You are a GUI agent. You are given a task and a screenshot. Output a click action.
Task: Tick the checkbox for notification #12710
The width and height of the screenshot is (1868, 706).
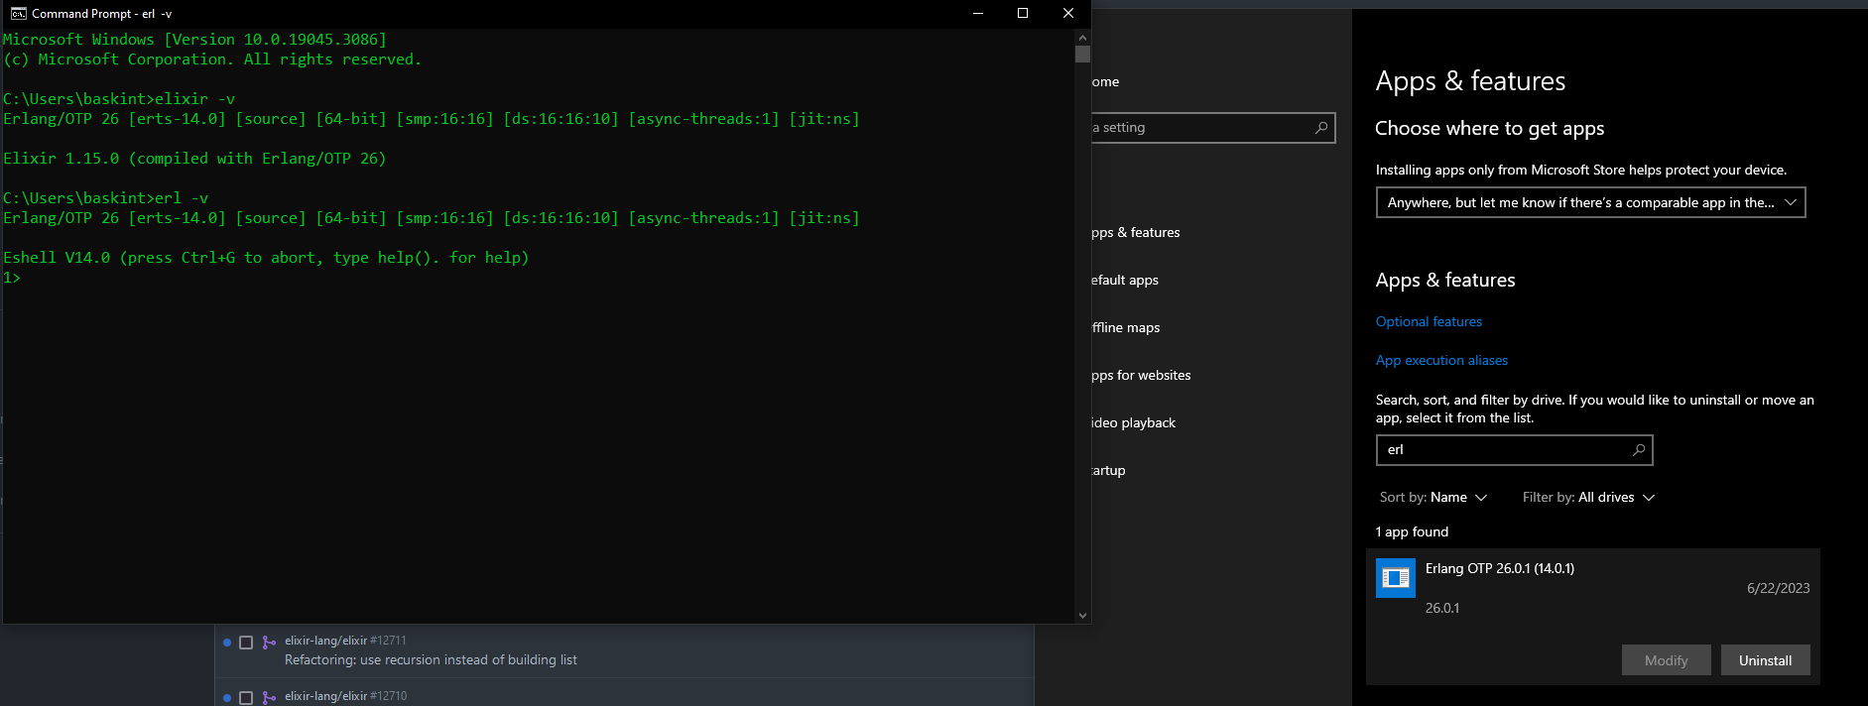tap(246, 698)
